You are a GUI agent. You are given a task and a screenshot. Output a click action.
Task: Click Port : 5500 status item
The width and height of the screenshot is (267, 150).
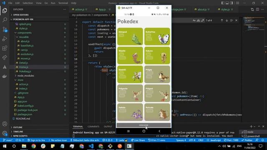(231, 140)
